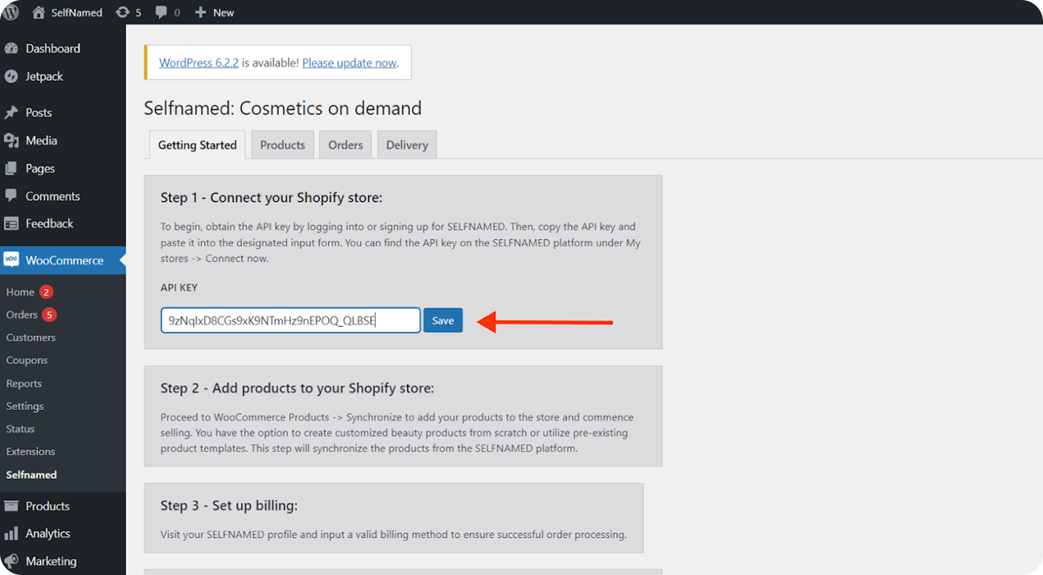
Task: Click the 'Step 2 - Add products' heading
Action: 297,388
